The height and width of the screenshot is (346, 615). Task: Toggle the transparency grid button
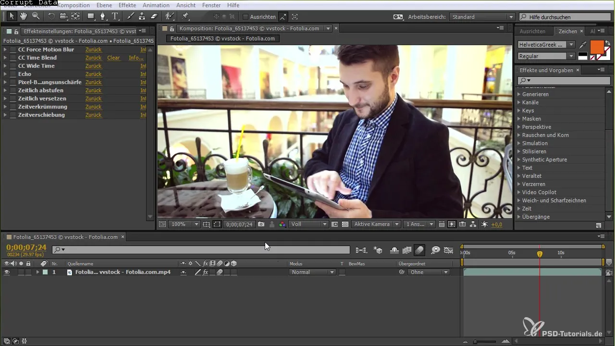point(344,224)
